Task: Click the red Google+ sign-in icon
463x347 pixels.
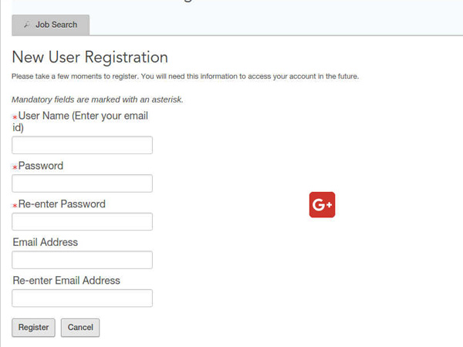Action: click(322, 205)
